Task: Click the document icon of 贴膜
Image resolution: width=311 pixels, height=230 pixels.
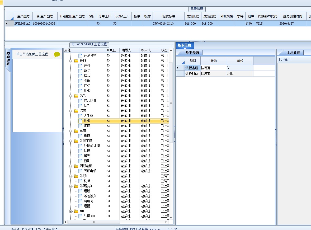Action: pyautogui.click(x=80, y=151)
